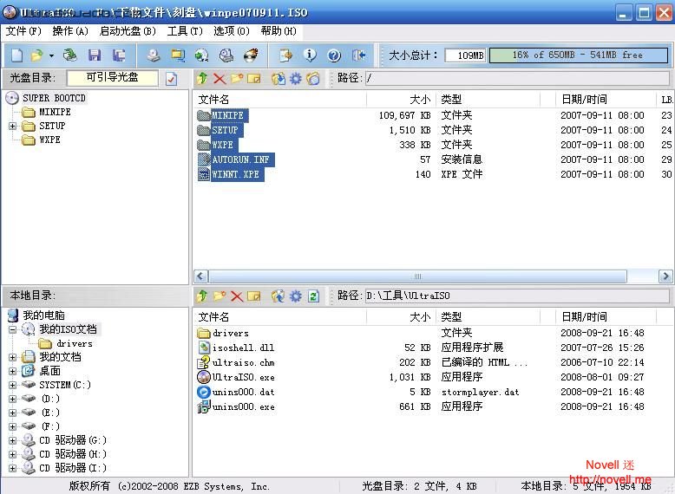Click the Mount to virtual drive icon
This screenshot has width=675, height=494.
226,55
